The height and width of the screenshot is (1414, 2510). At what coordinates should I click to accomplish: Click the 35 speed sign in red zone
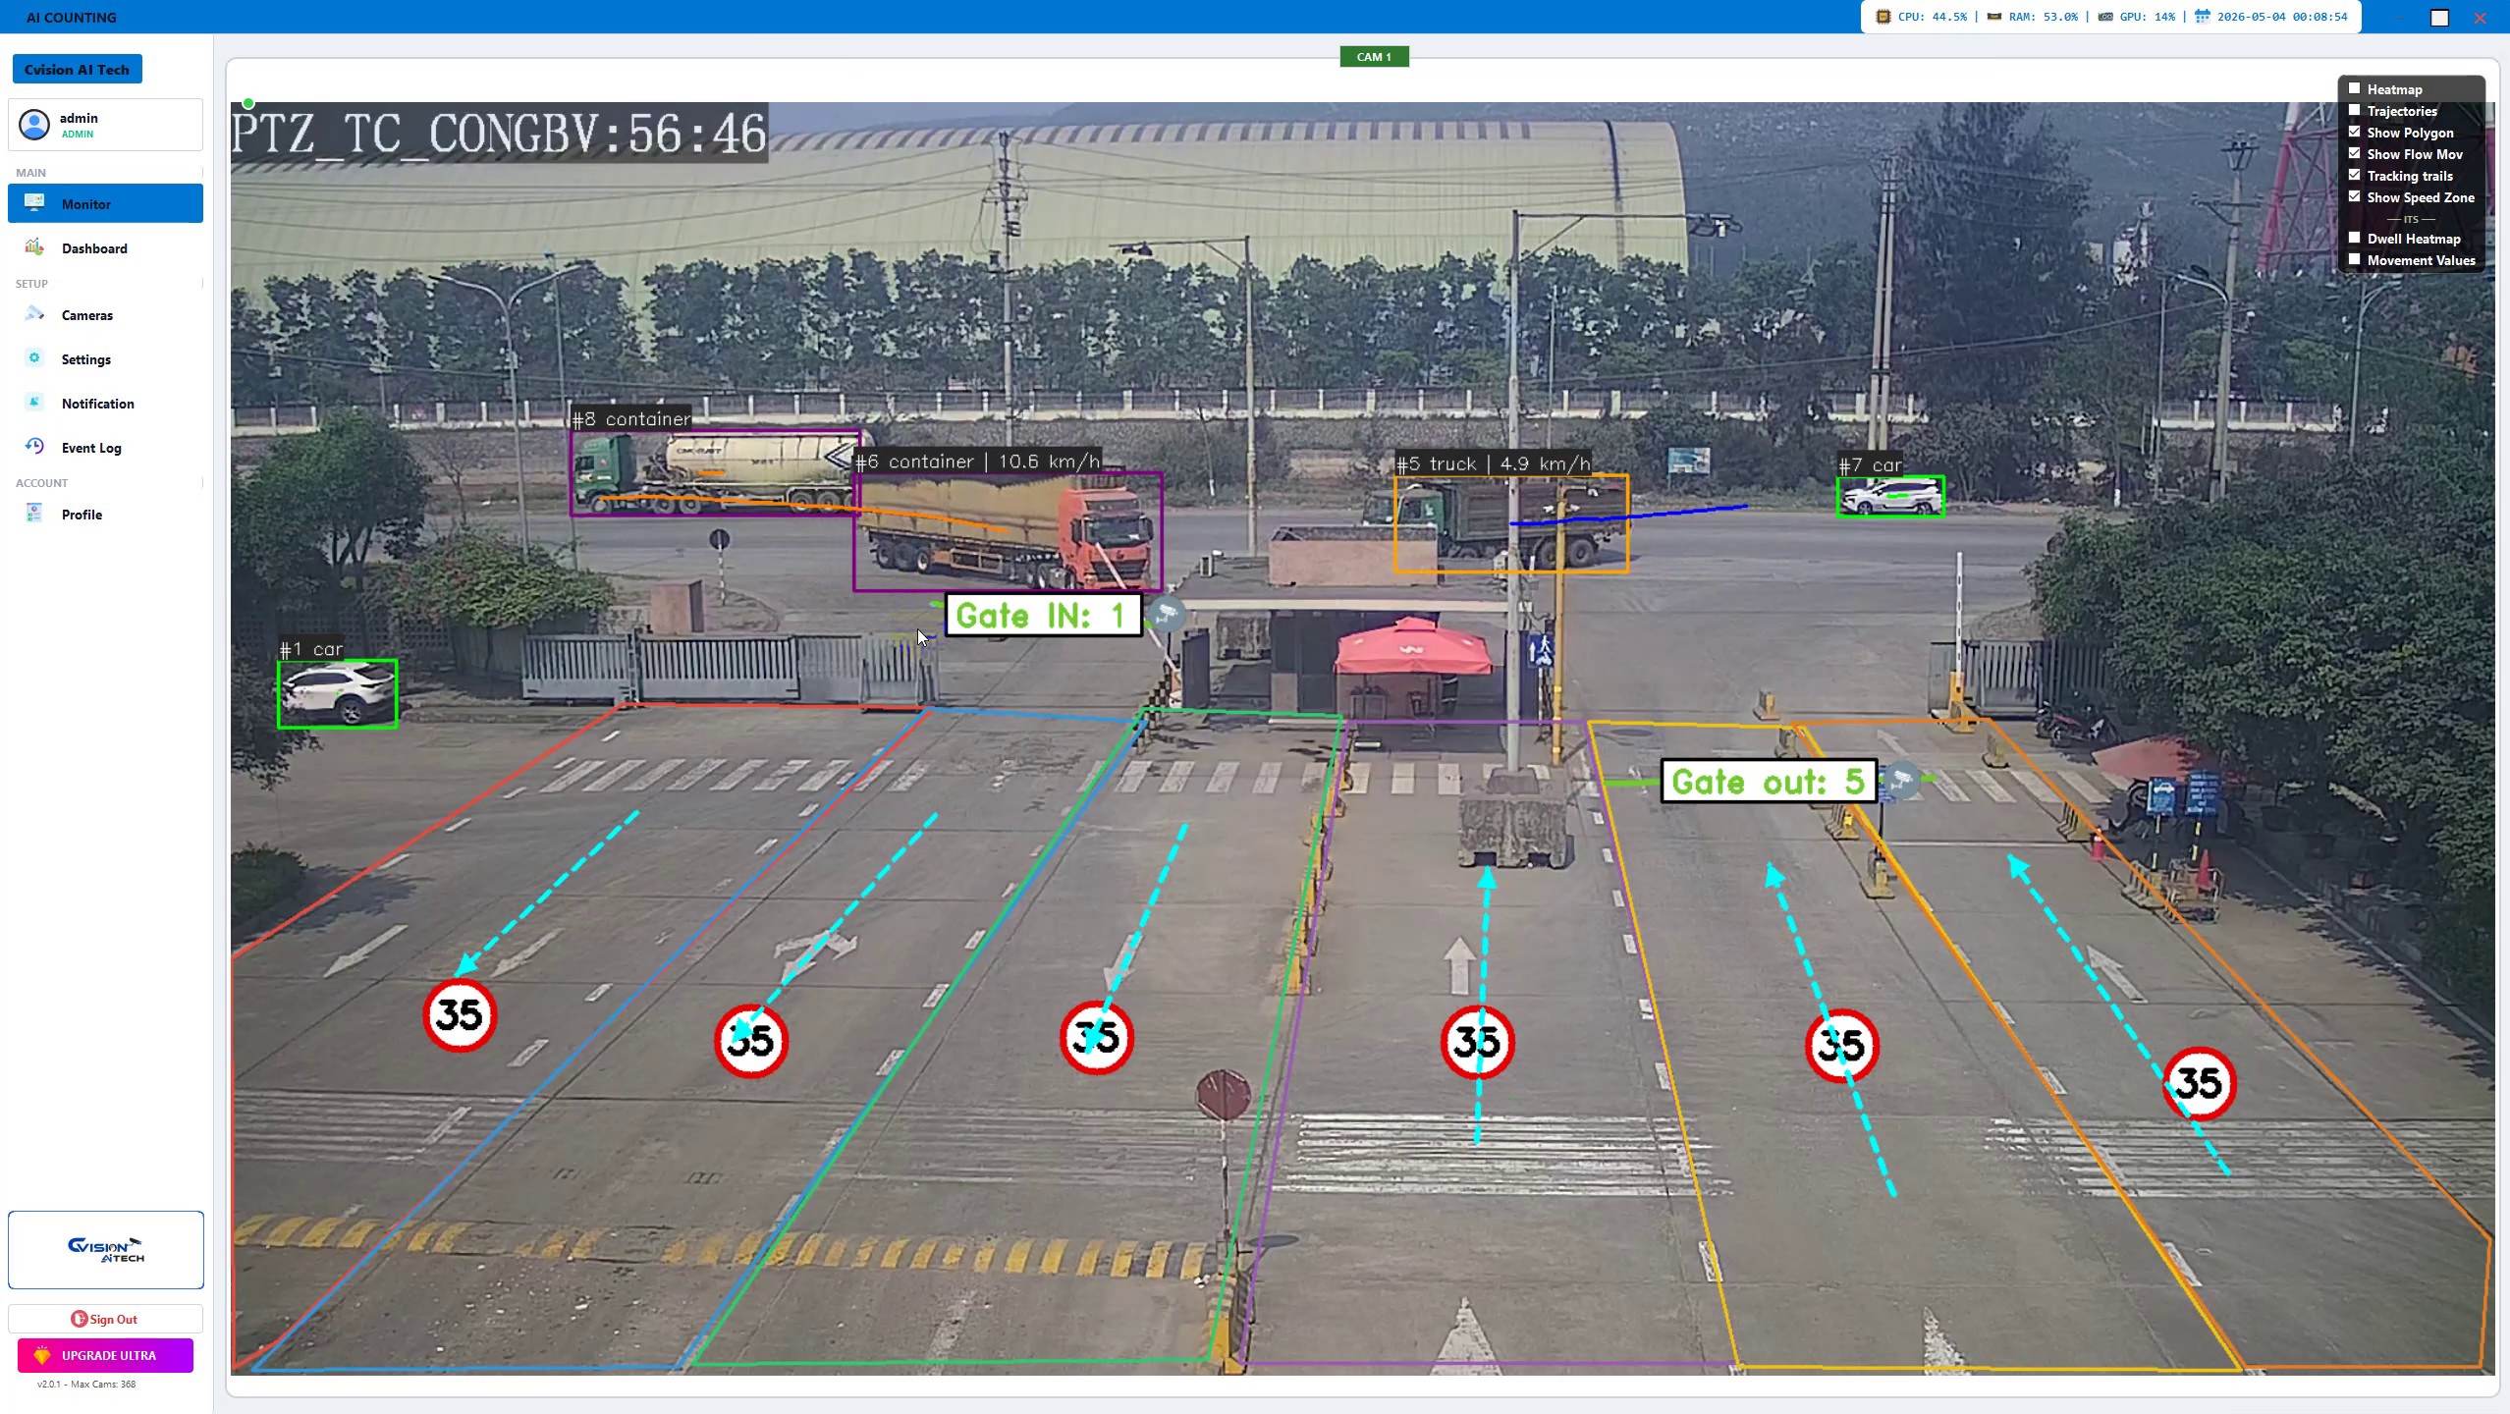click(460, 1014)
